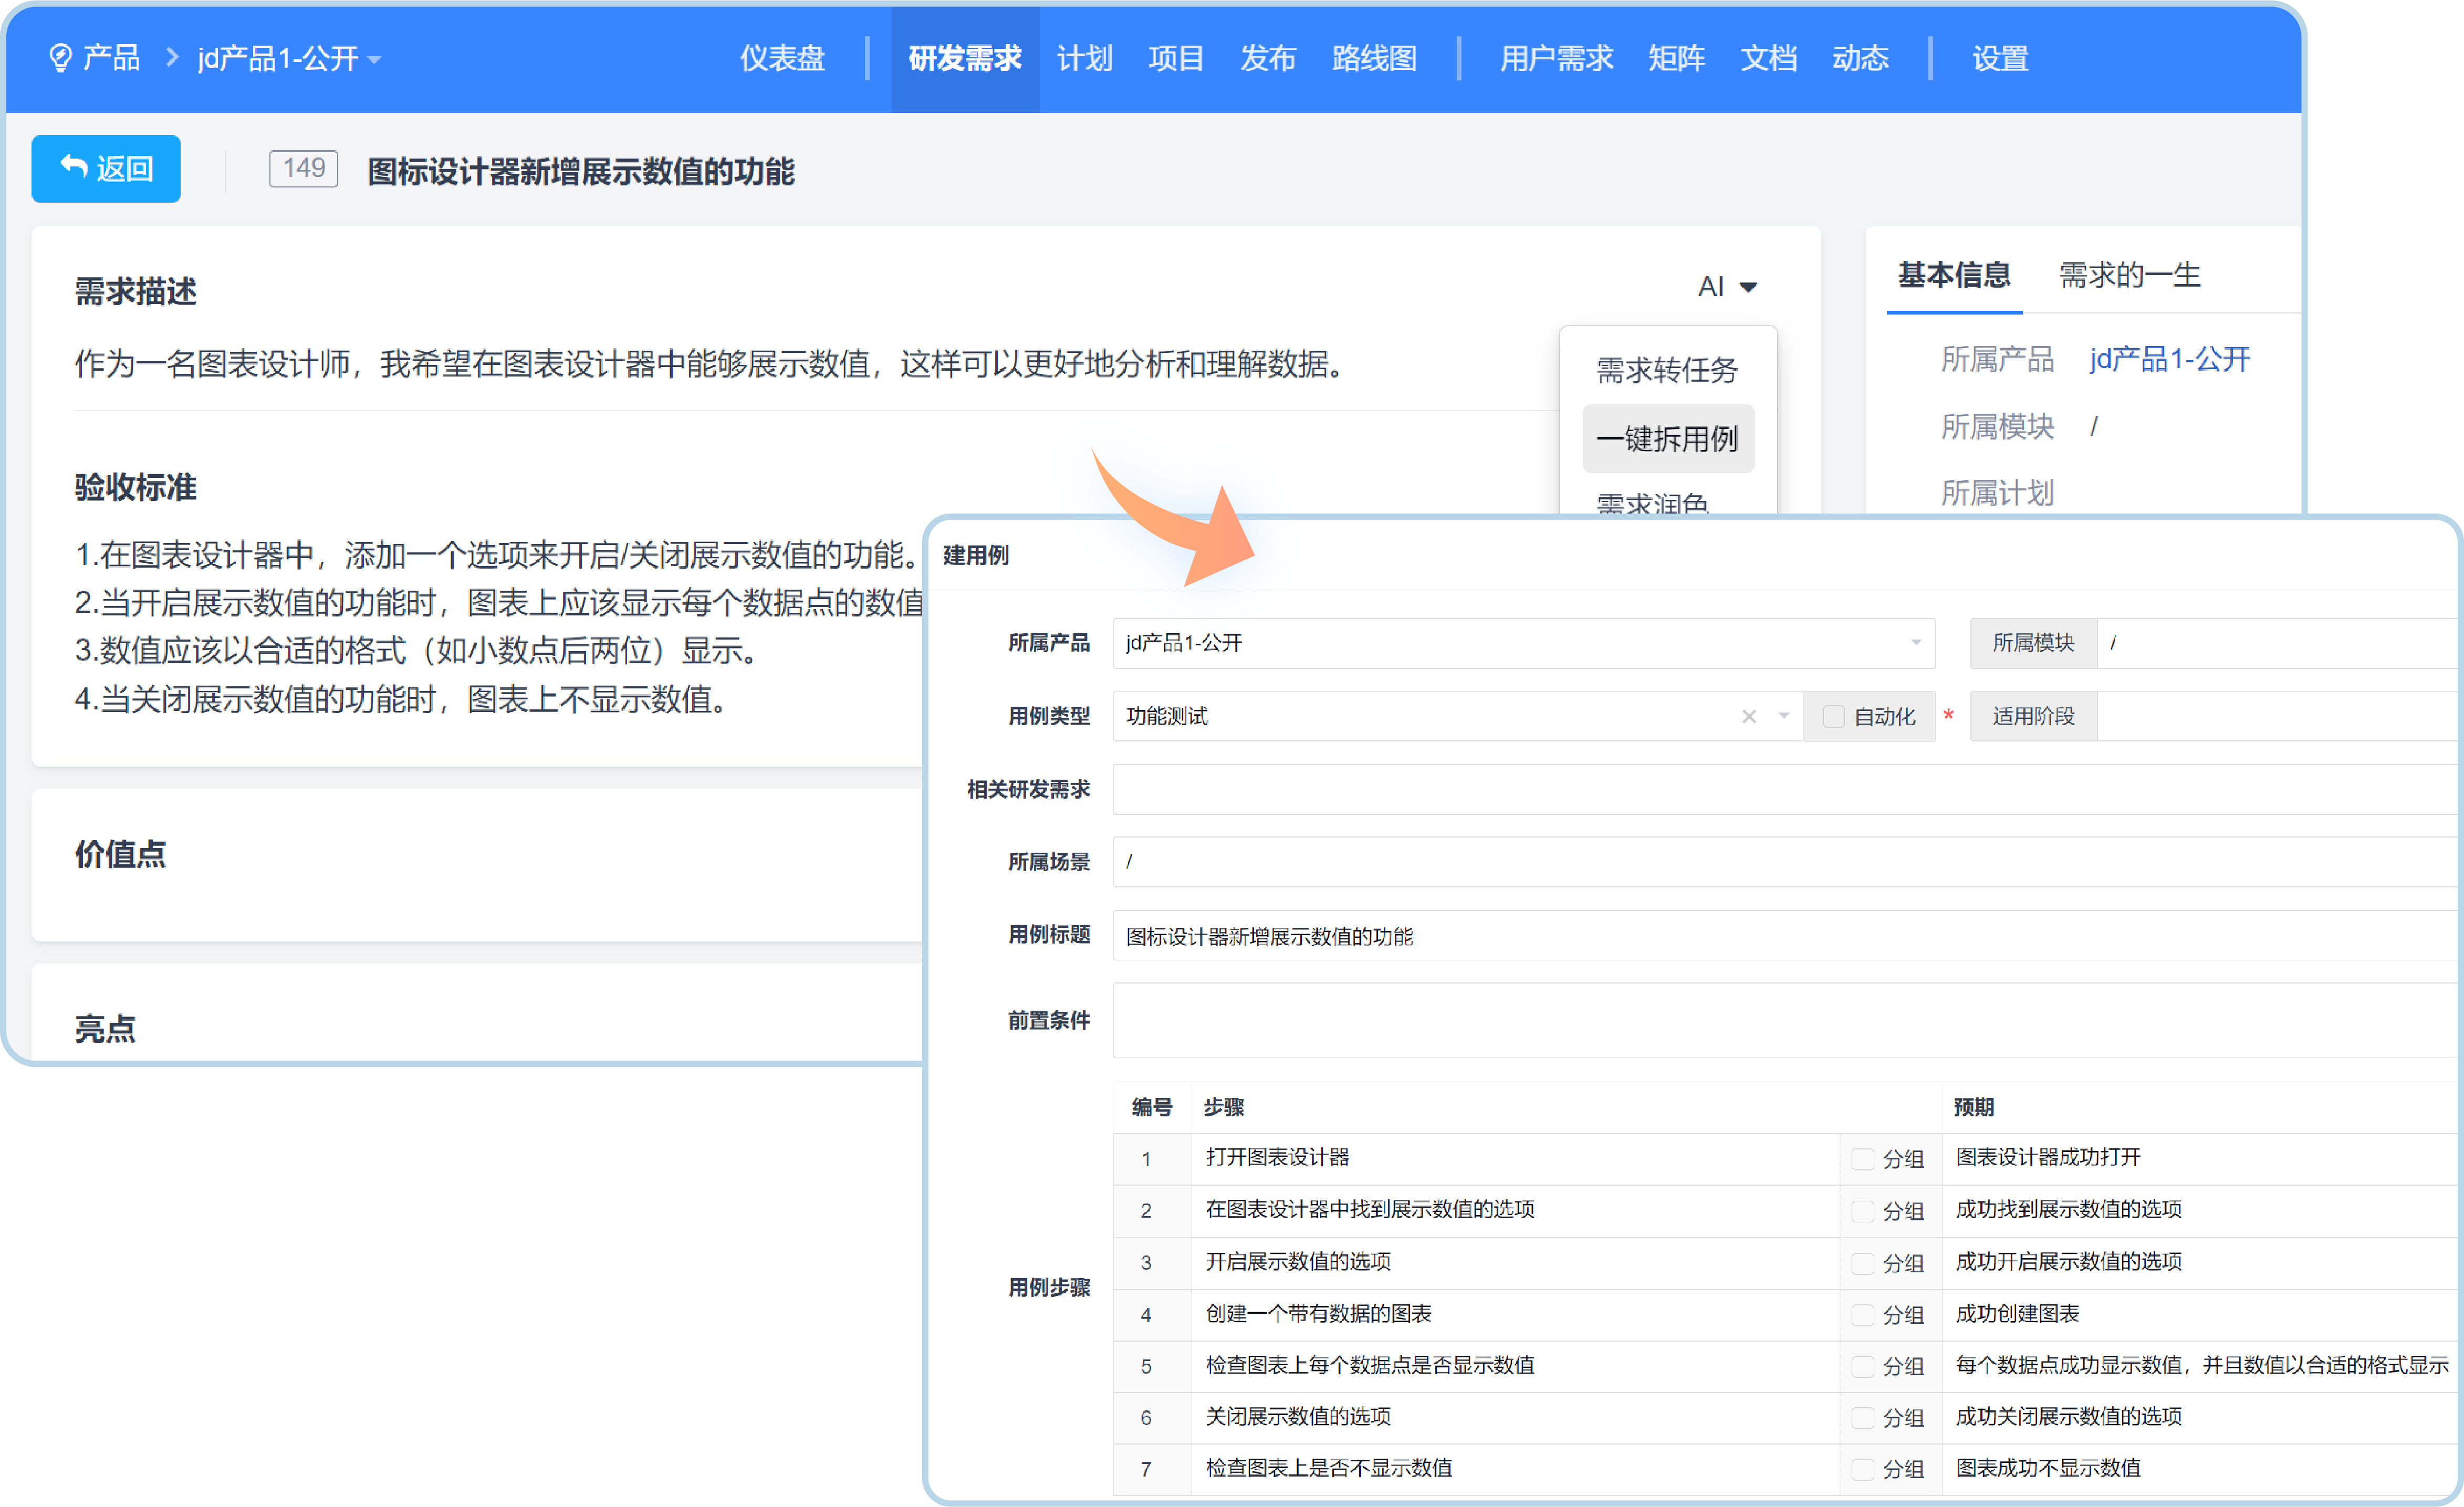Viewport: 2464px width, 1507px height.
Task: Check 分组 for step 1
Action: click(1862, 1158)
